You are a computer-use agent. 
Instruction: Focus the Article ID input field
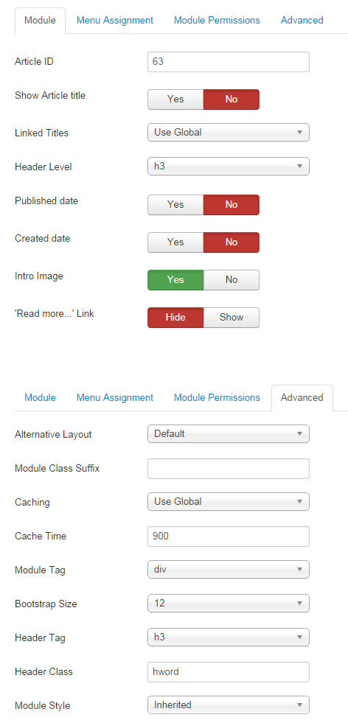pos(228,61)
